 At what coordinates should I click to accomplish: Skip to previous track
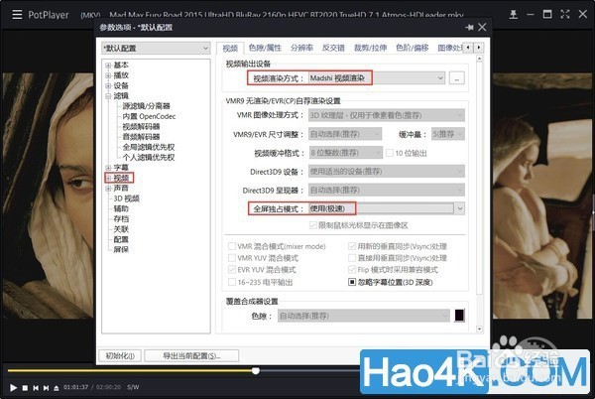[x=36, y=388]
